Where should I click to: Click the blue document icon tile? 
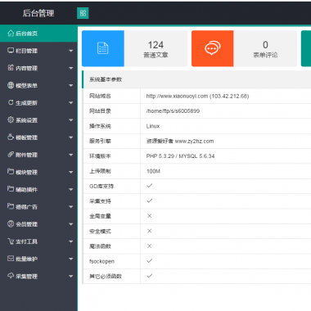pos(103,48)
